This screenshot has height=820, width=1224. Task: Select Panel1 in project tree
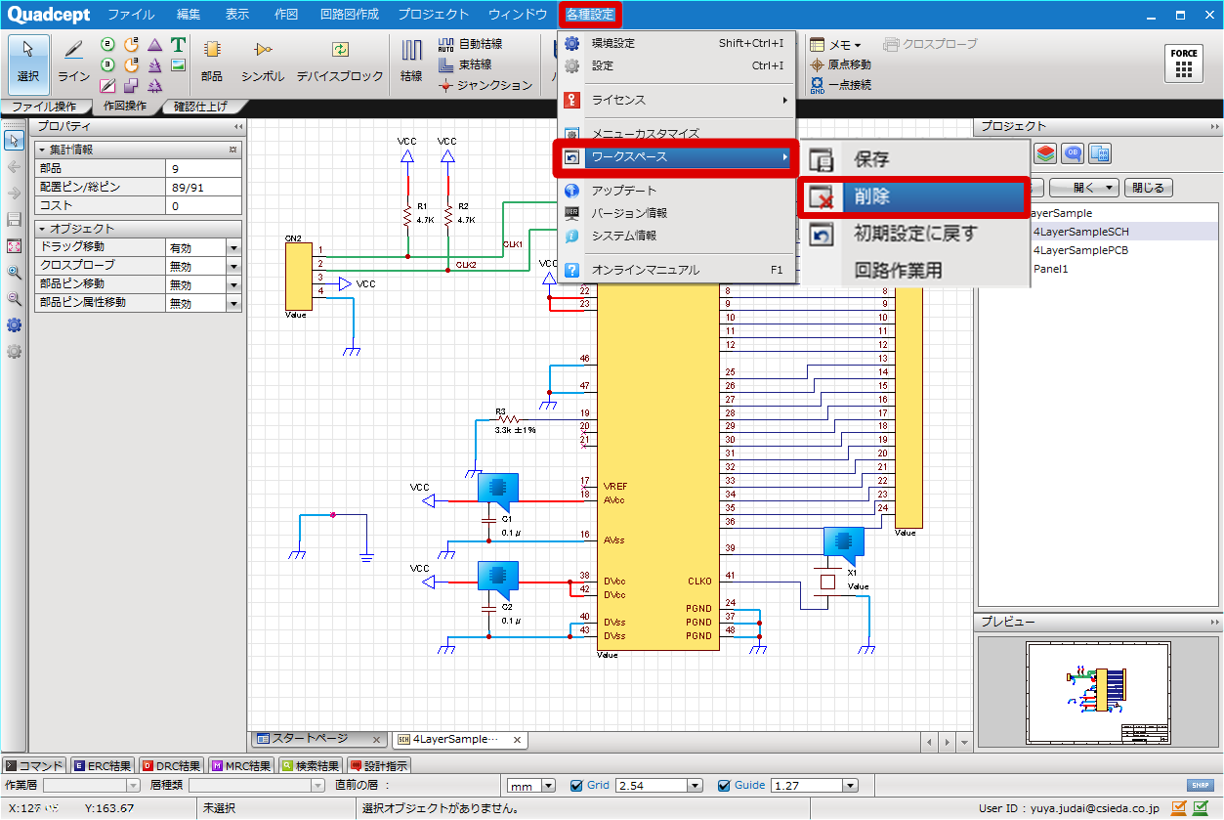(1051, 269)
